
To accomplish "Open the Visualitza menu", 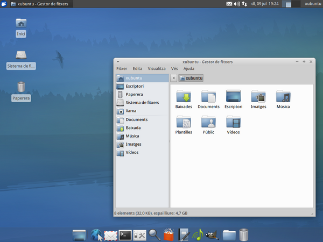I will [157, 68].
